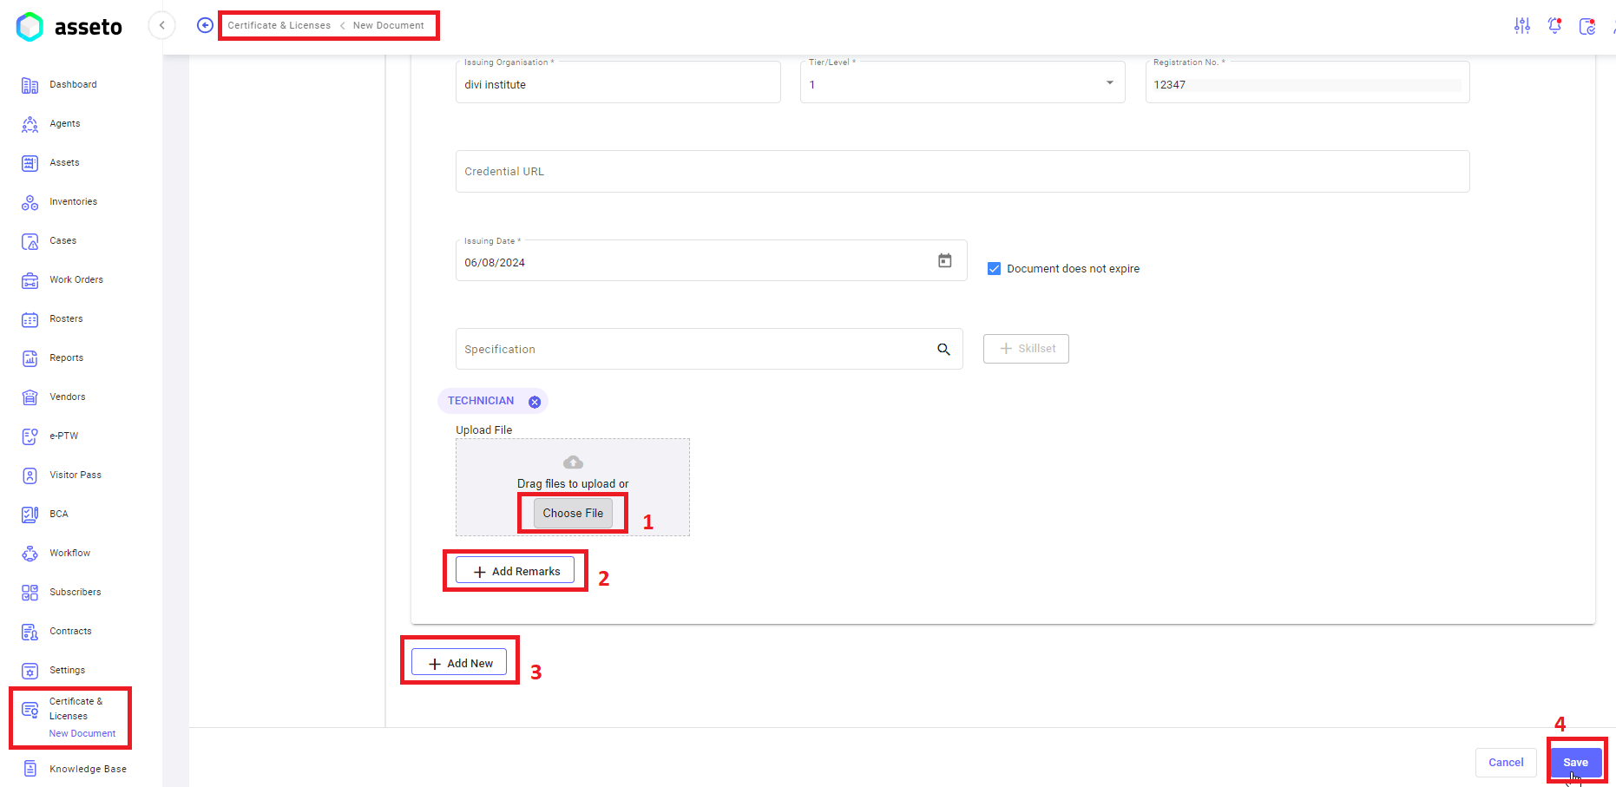This screenshot has width=1616, height=787.
Task: Open the calendar alerts icon in header
Action: click(x=1587, y=26)
